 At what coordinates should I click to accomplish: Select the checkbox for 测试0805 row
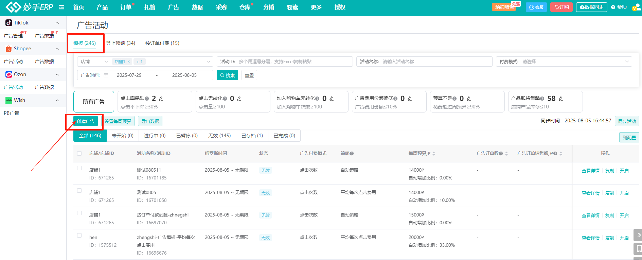tap(79, 191)
